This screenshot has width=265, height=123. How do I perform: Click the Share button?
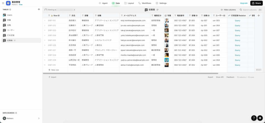(x=256, y=3)
